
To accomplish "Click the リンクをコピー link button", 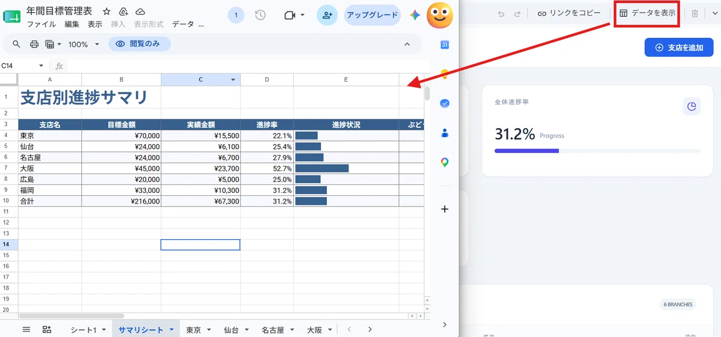I will pyautogui.click(x=569, y=13).
